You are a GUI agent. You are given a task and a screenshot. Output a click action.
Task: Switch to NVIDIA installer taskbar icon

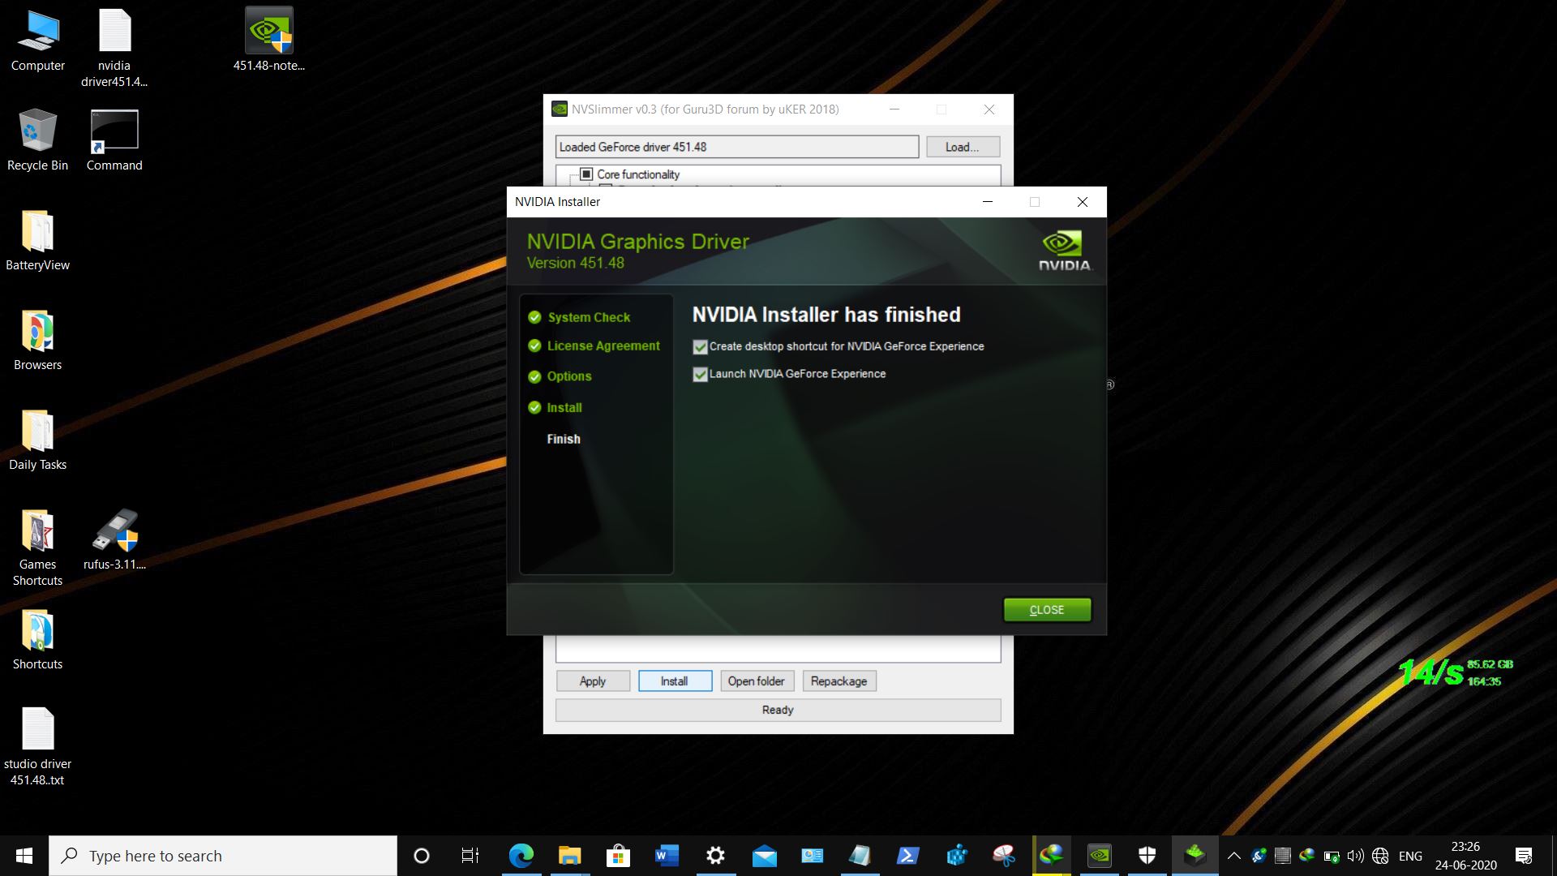coord(1100,856)
